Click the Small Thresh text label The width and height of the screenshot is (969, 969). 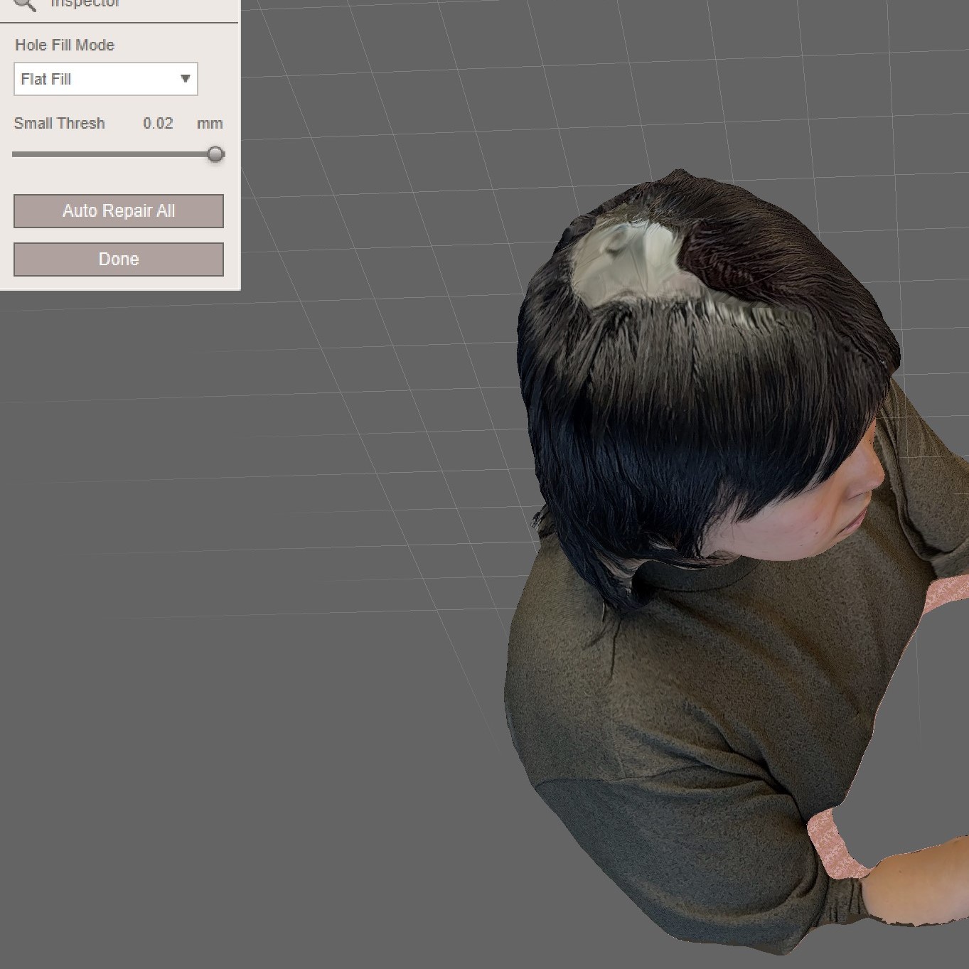(59, 122)
